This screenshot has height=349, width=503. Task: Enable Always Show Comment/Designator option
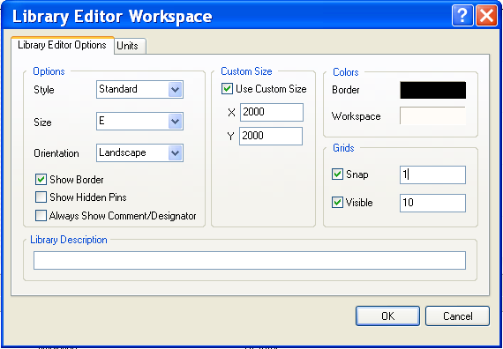(41, 216)
